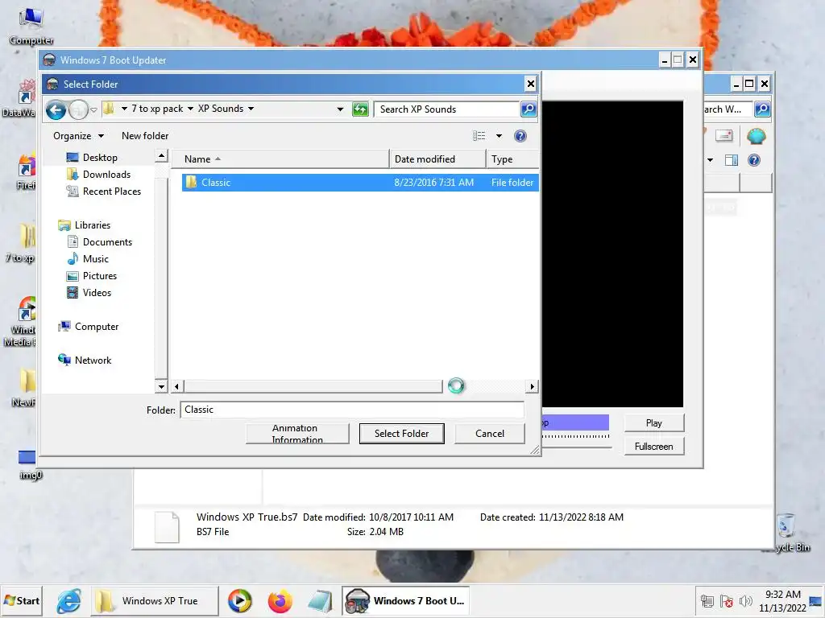The height and width of the screenshot is (618, 825).
Task: Click file list scroll left arrow
Action: click(176, 387)
